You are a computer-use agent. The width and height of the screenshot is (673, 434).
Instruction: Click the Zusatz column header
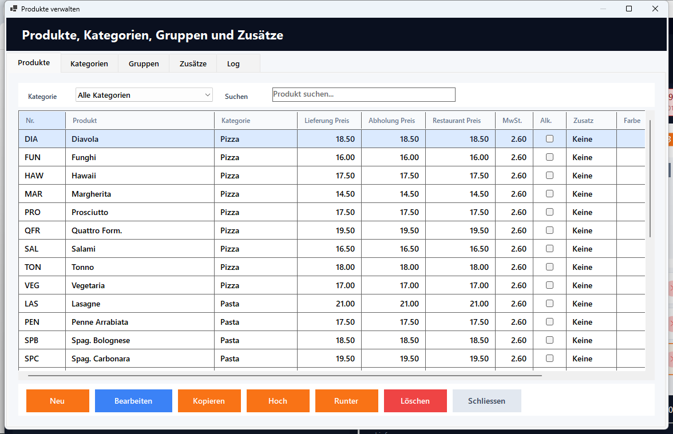(x=592, y=121)
